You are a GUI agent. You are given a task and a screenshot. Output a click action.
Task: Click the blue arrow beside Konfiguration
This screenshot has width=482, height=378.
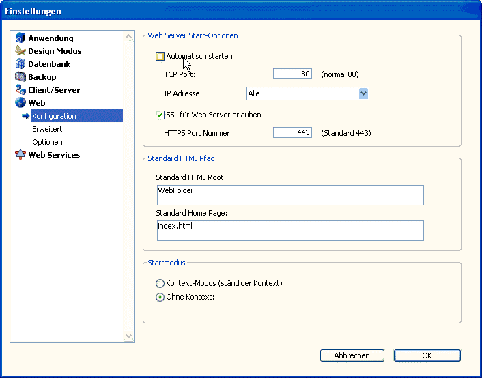pyautogui.click(x=26, y=116)
